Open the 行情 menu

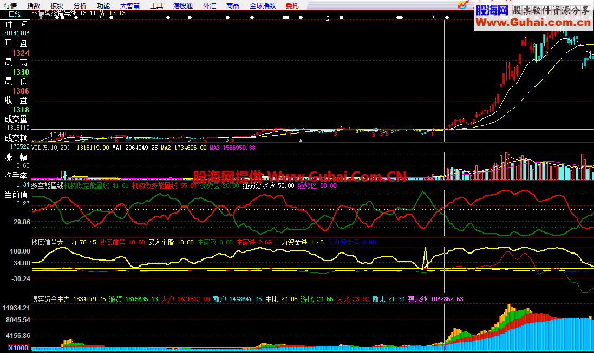(x=10, y=5)
